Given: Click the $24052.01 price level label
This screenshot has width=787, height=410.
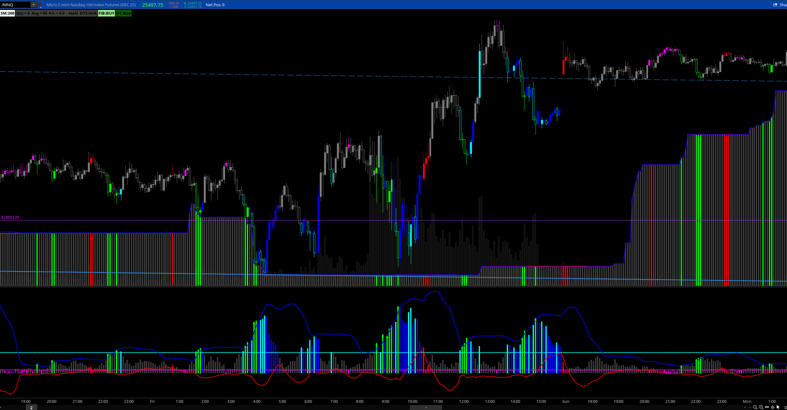Looking at the screenshot, I should coord(10,217).
